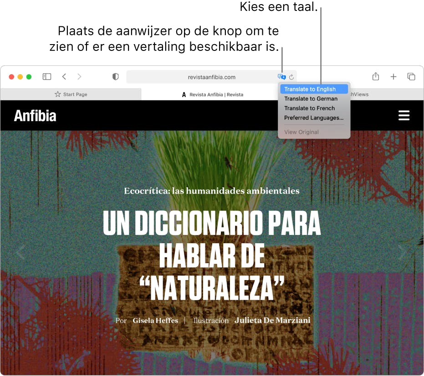Open the Privacy Report shield icon
The height and width of the screenshot is (376, 424).
116,77
